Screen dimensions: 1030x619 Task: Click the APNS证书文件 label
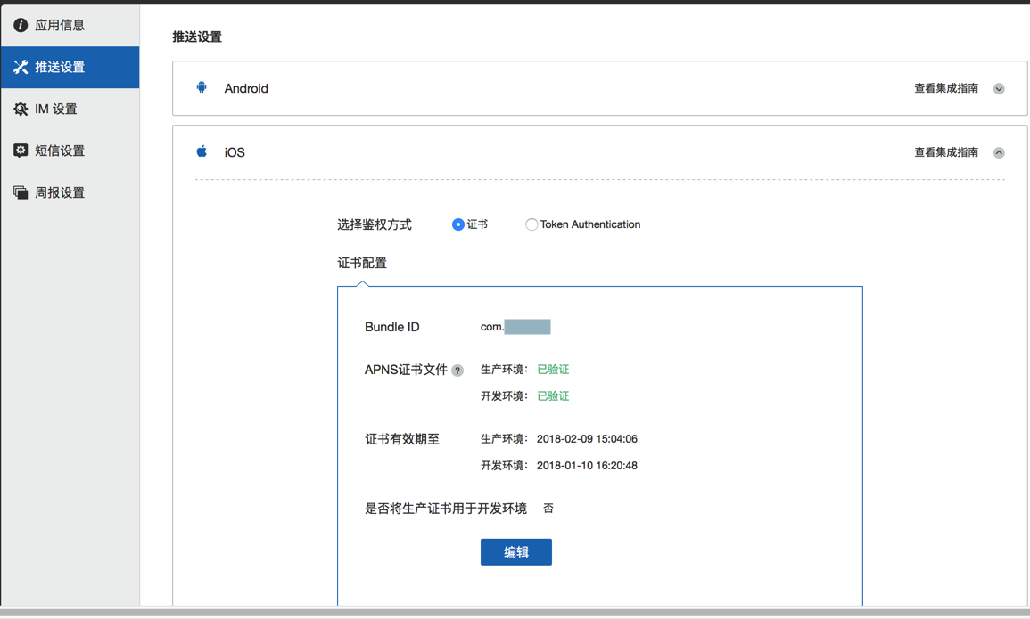[x=406, y=370]
